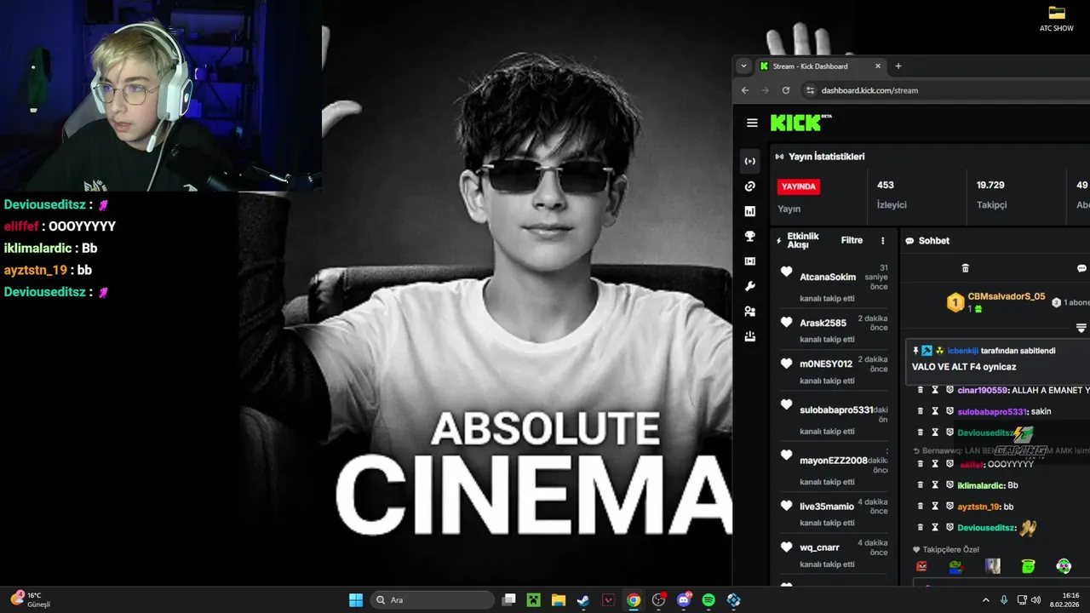Click username icbenkiji in pinned message
Screen dimensions: 1090x613
pyautogui.click(x=962, y=350)
